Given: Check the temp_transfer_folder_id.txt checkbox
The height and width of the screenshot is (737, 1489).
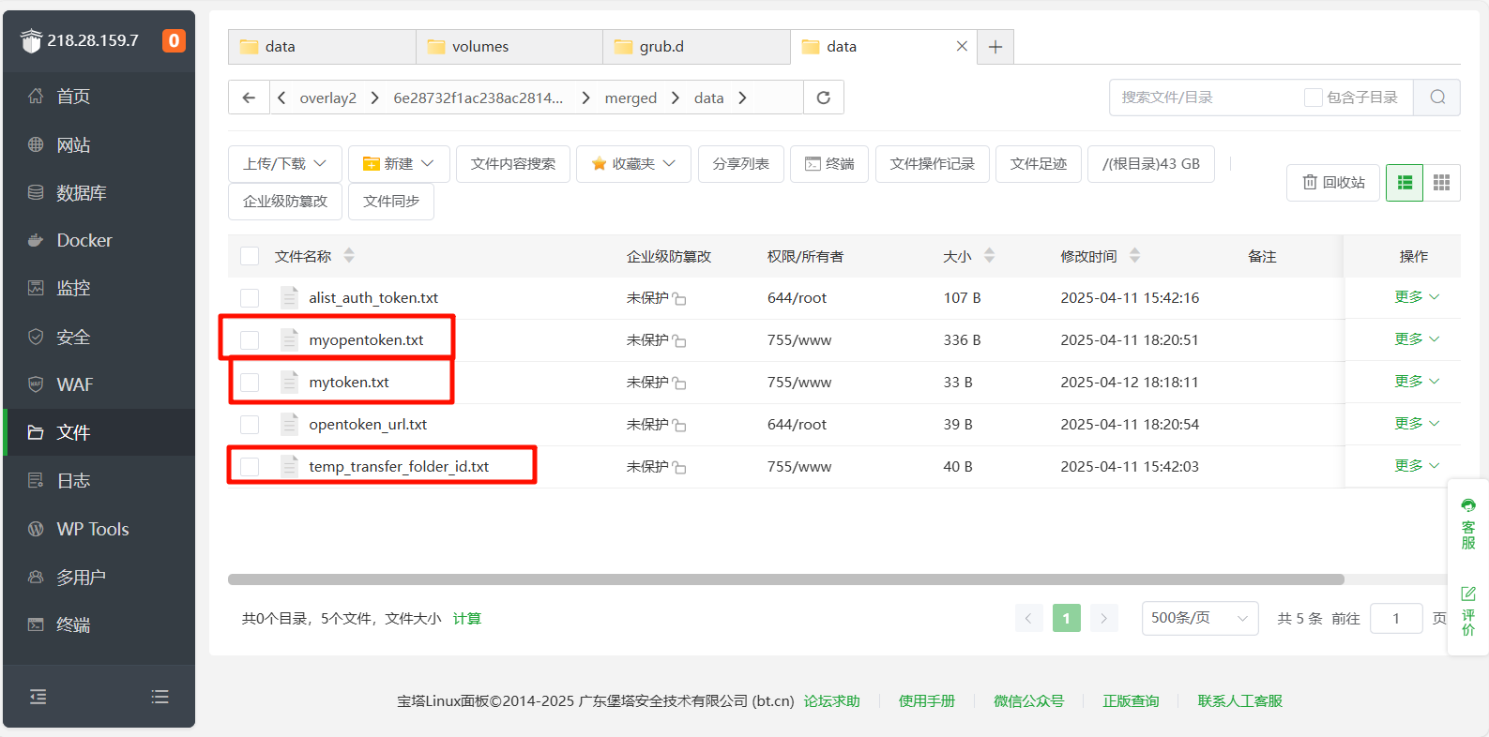Looking at the screenshot, I should pos(250,467).
